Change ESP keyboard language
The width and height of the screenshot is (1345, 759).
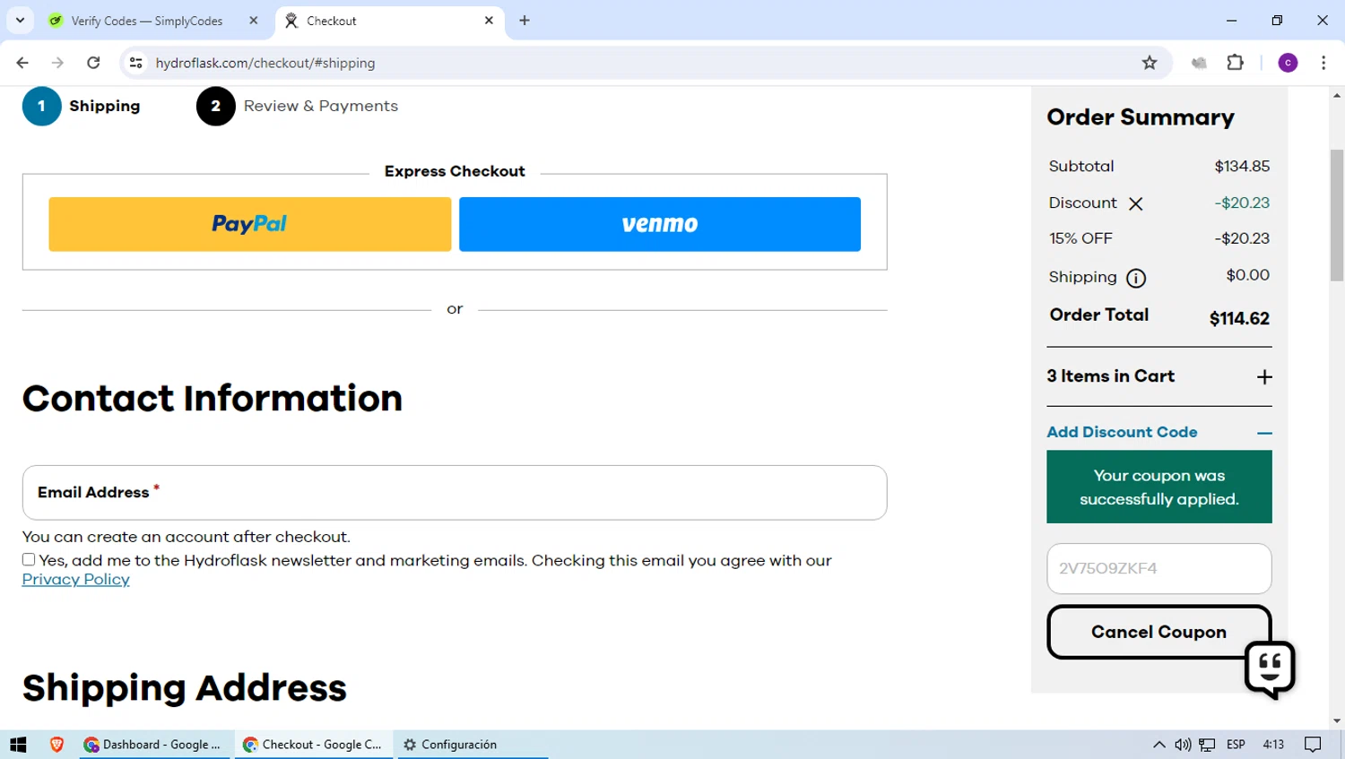coord(1236,745)
